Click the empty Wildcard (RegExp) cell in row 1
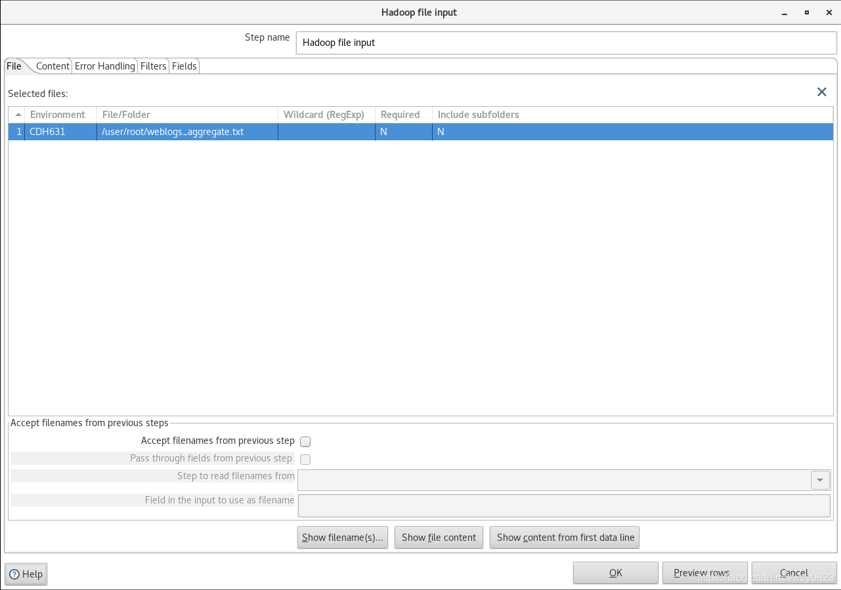The height and width of the screenshot is (590, 841). (x=326, y=132)
